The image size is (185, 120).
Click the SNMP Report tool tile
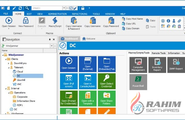pos(176,65)
